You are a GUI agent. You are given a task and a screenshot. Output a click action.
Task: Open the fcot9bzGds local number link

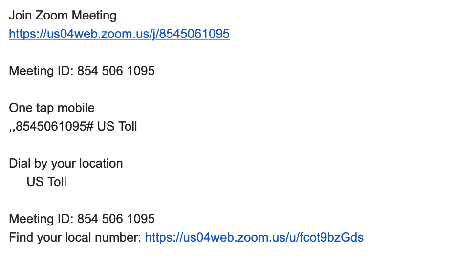pyautogui.click(x=254, y=237)
